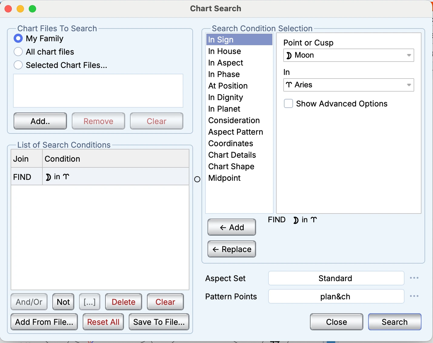The width and height of the screenshot is (433, 343).
Task: Choose In Dignity in condition list
Action: (x=239, y=97)
